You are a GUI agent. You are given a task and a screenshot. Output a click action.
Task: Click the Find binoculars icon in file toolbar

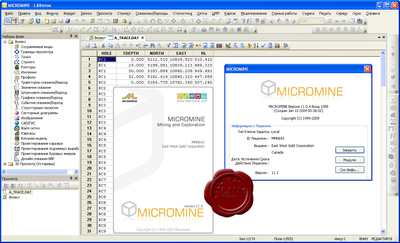point(152,45)
